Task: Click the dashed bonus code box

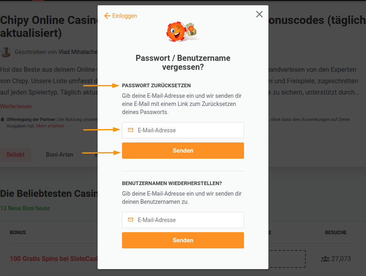Action: (287, 259)
